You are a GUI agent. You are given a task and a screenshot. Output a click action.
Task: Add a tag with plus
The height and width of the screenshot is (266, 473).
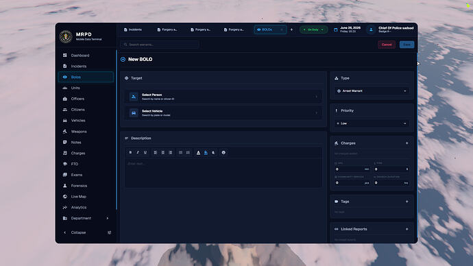click(x=407, y=202)
